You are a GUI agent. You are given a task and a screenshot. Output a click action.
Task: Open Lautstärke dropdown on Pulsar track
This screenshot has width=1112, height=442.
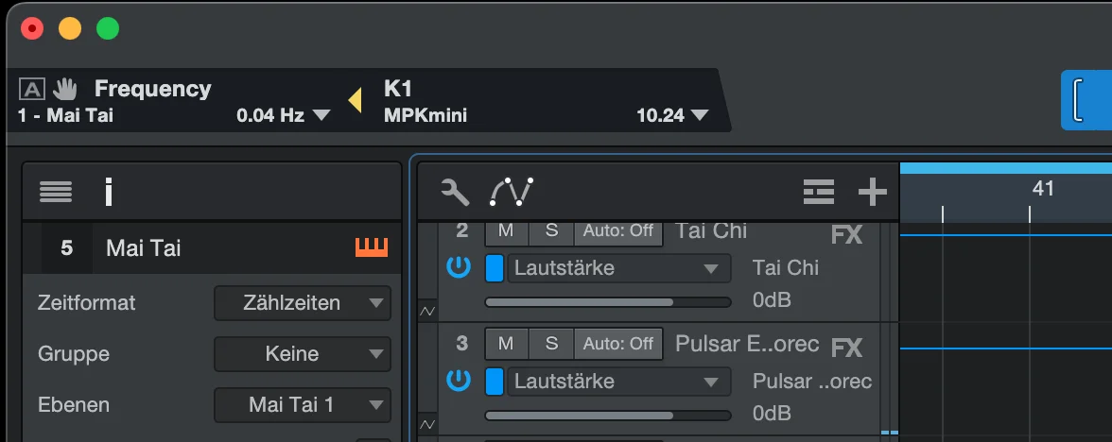618,382
